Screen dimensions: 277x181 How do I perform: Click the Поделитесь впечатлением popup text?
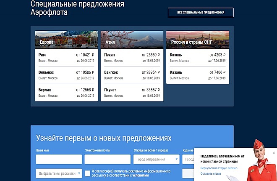(x=222, y=159)
